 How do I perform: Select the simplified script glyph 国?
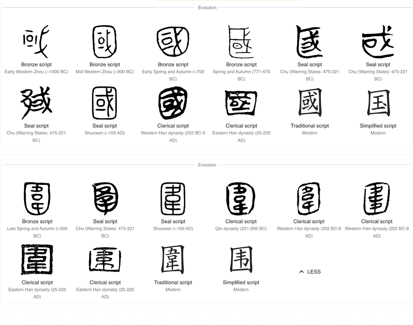click(378, 103)
